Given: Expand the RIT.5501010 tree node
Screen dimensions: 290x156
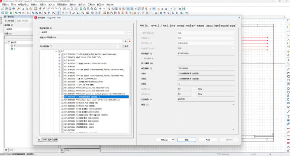Looking at the screenshot, I should (x=59, y=54).
